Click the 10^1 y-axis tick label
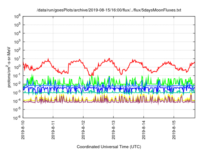 pos(17,59)
